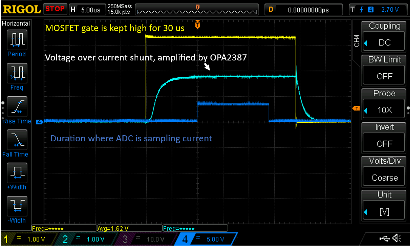Select channel 4 tab at 5.00 V
This screenshot has width=410, height=246.
(207, 239)
